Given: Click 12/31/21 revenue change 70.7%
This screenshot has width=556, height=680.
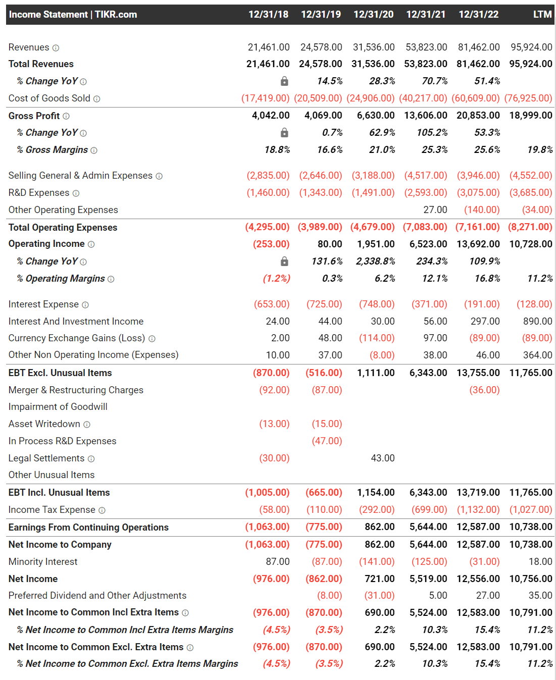Looking at the screenshot, I should coord(435,81).
